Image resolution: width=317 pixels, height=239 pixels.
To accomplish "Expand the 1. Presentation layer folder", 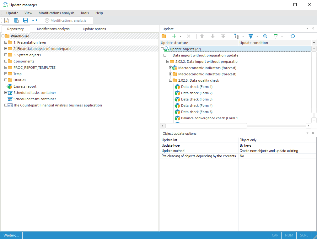I will [x=6, y=42].
